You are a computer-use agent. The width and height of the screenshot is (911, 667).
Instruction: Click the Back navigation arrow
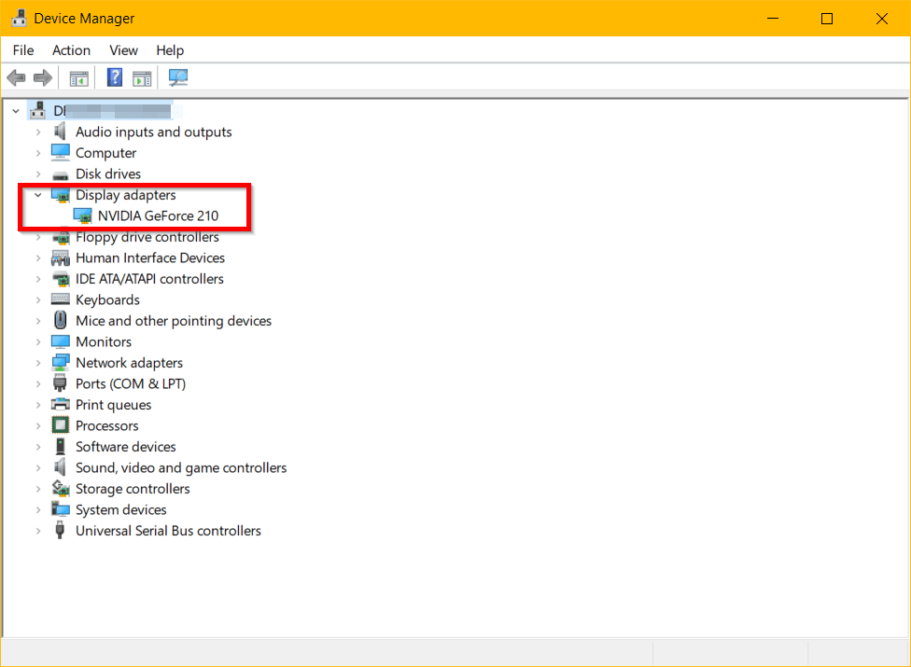click(x=16, y=77)
